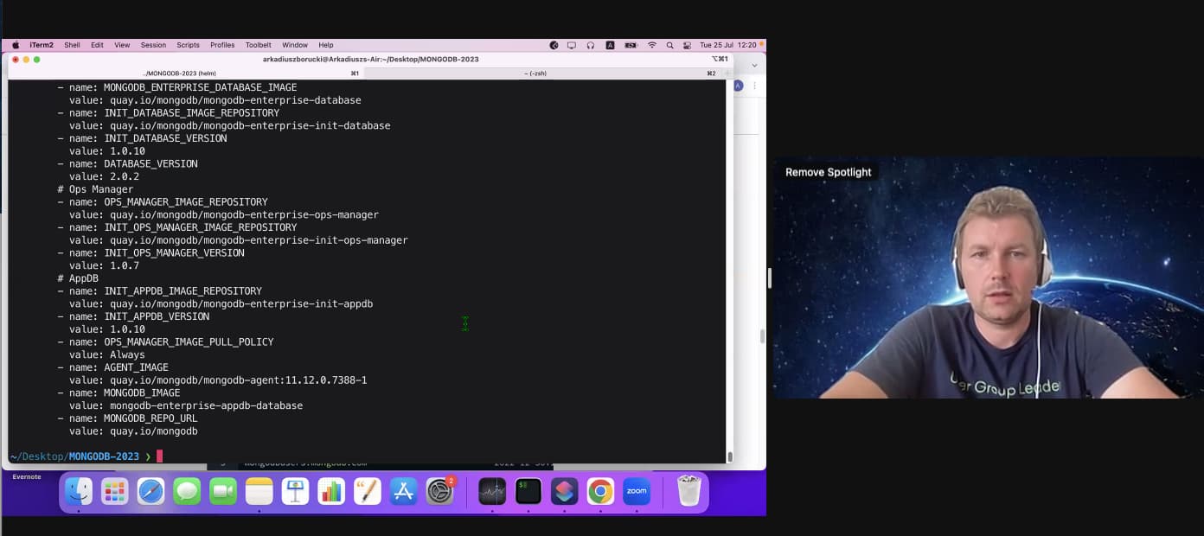Open the Profiles menu
This screenshot has height=536, width=1204.
pyautogui.click(x=222, y=45)
